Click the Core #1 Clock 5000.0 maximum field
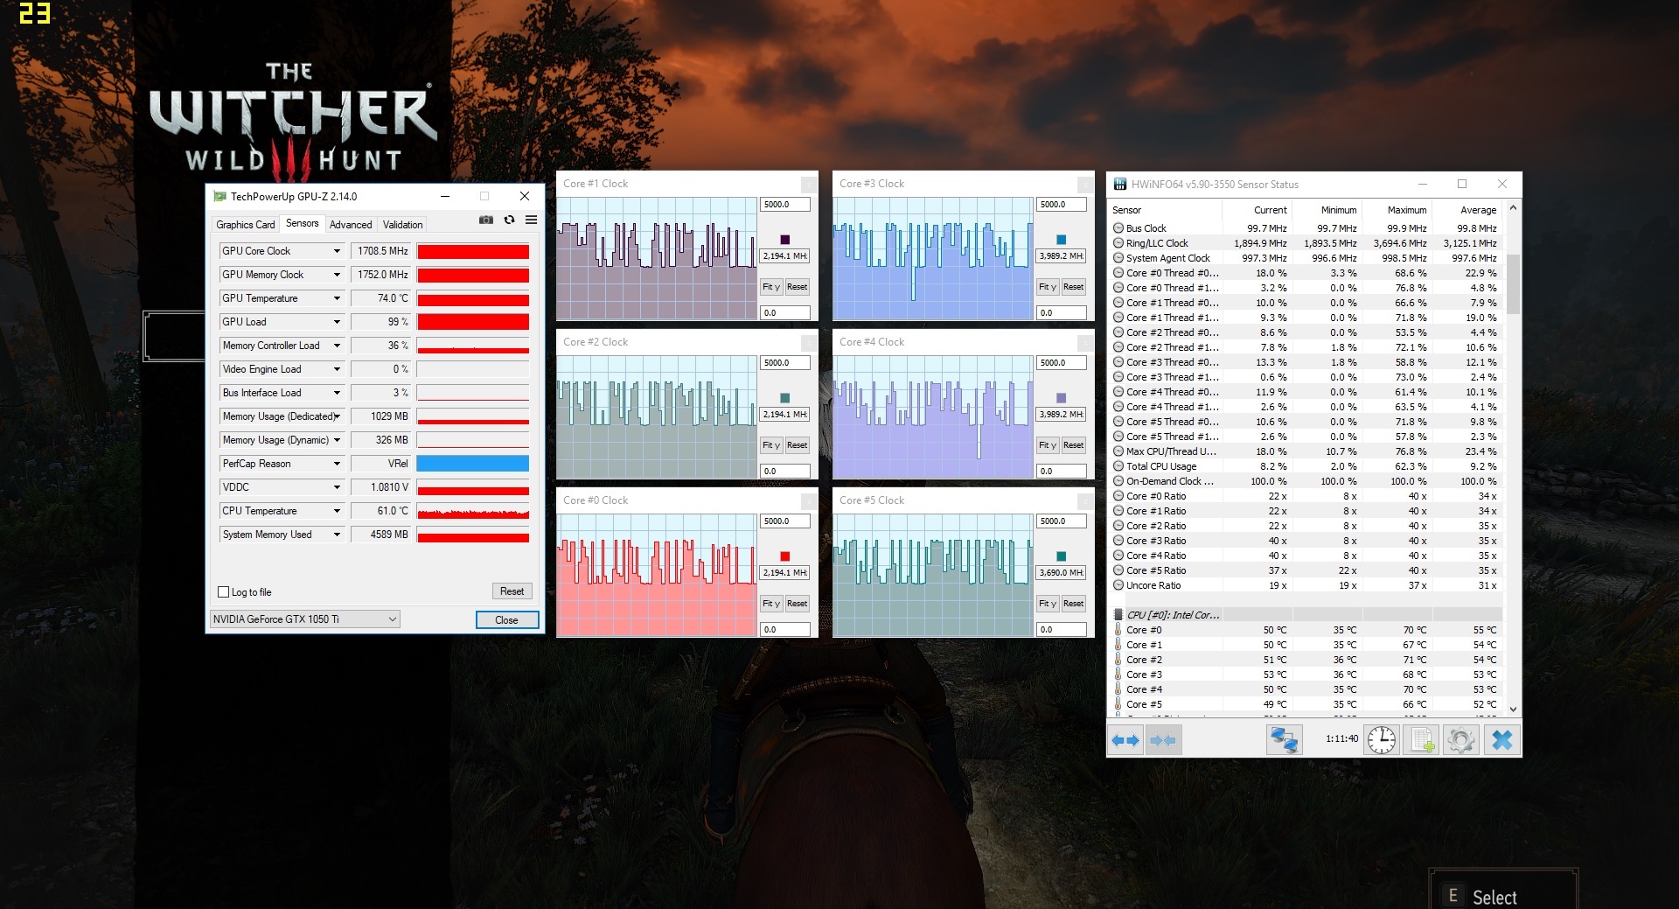Screen dimensions: 1679x909 tap(784, 205)
